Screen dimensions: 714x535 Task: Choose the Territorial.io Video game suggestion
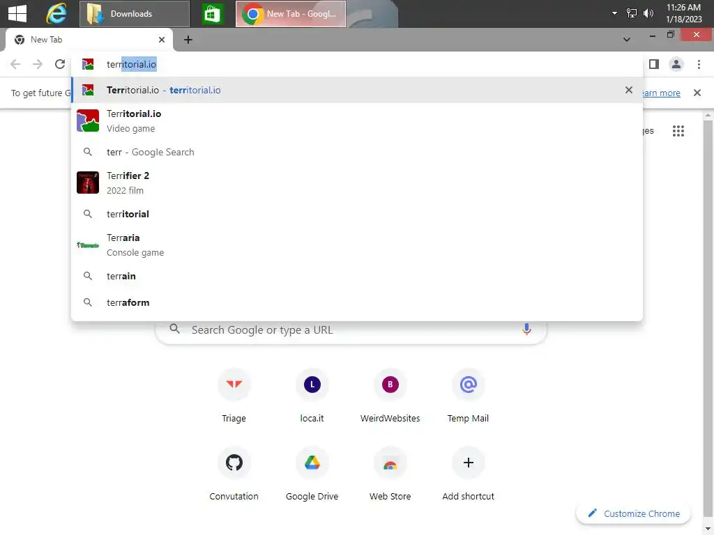(x=357, y=121)
